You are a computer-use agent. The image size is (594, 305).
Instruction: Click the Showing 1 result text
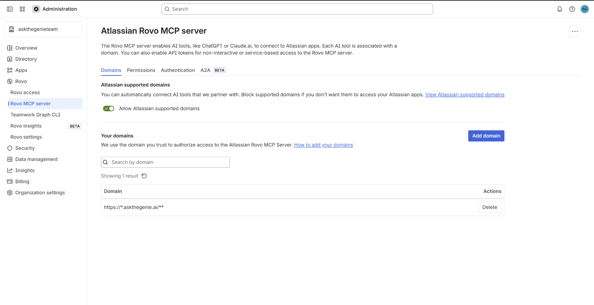[x=120, y=176]
